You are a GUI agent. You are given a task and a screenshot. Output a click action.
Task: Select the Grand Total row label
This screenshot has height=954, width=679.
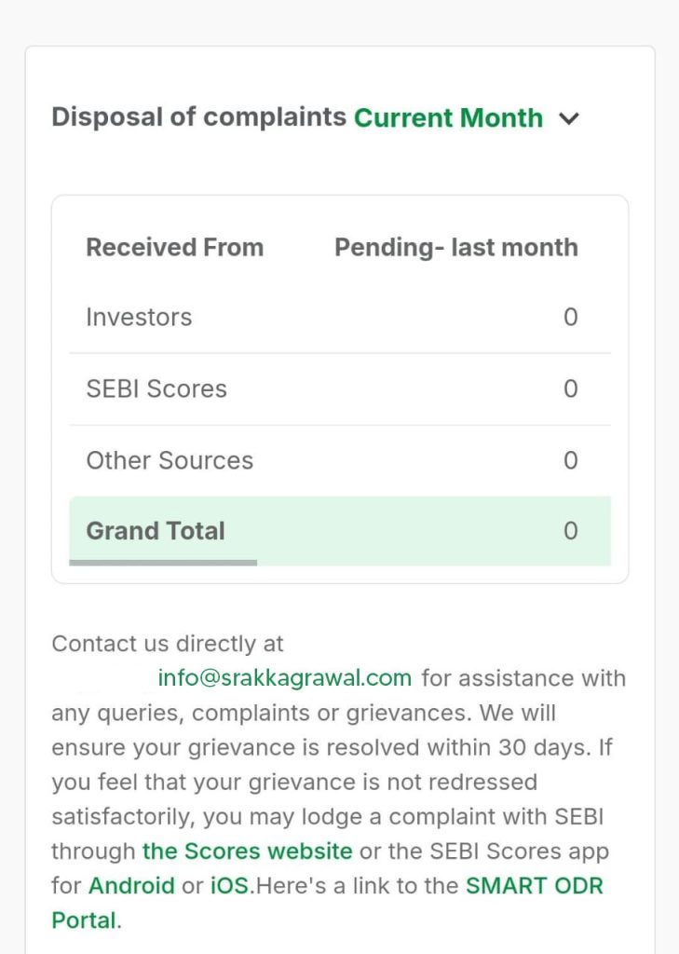pyautogui.click(x=156, y=531)
